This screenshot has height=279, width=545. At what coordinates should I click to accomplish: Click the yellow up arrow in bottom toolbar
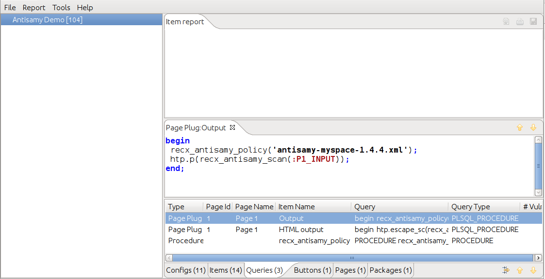pyautogui.click(x=519, y=270)
